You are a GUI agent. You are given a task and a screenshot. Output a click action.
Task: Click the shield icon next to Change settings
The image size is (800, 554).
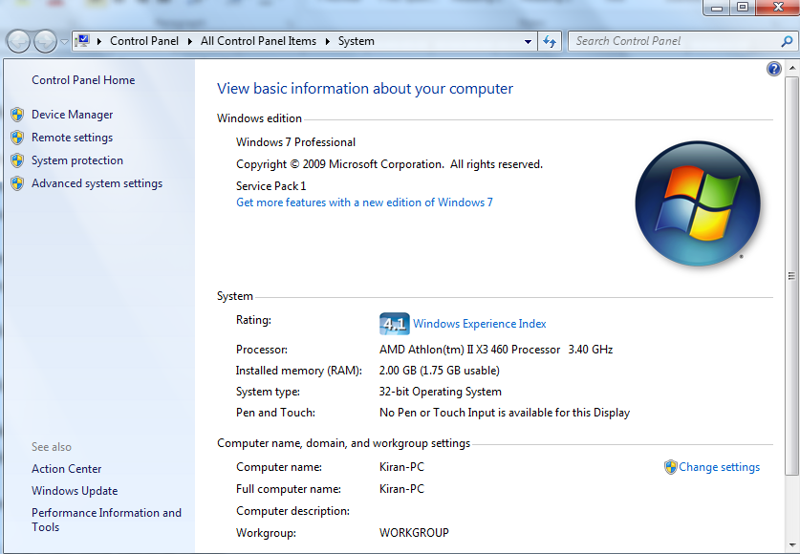point(671,467)
